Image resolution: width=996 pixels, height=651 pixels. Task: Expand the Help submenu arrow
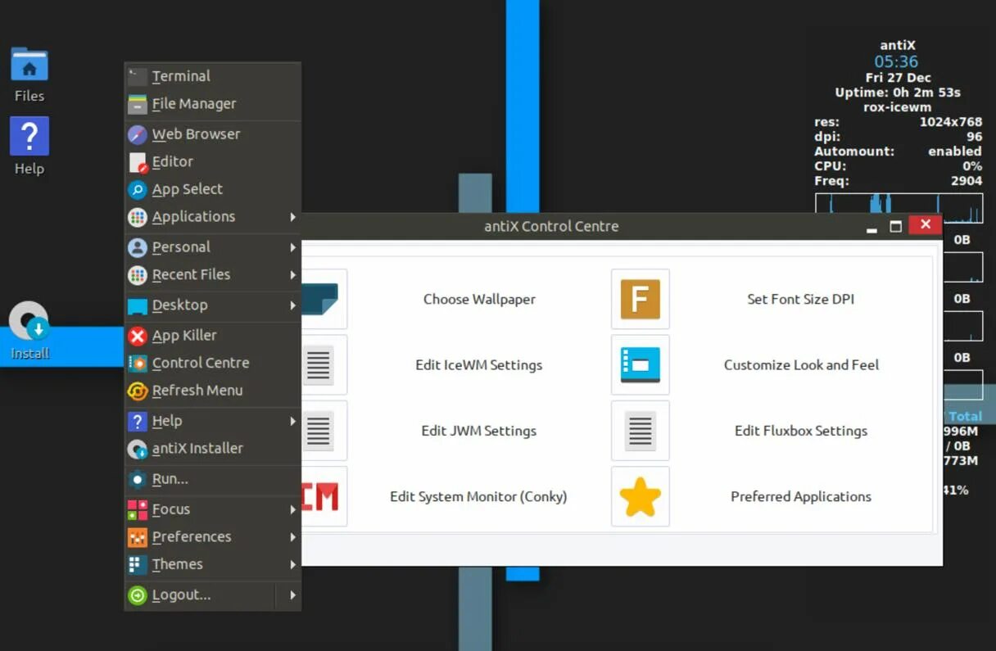pyautogui.click(x=292, y=421)
